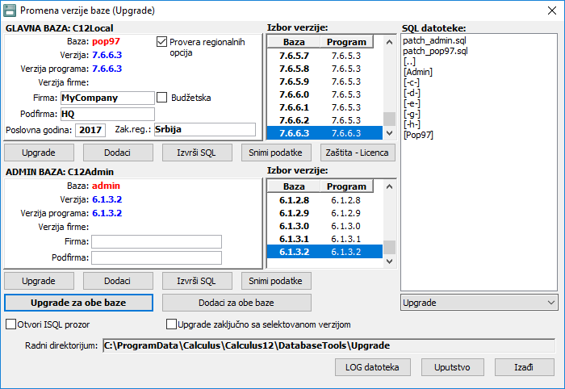Screen dimensions: 565x389
Task: Click Upgrade za obe baze button
Action: click(78, 303)
